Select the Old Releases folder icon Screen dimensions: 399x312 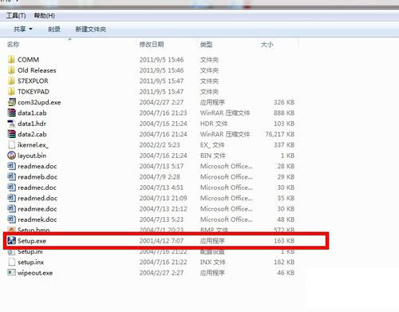point(11,70)
